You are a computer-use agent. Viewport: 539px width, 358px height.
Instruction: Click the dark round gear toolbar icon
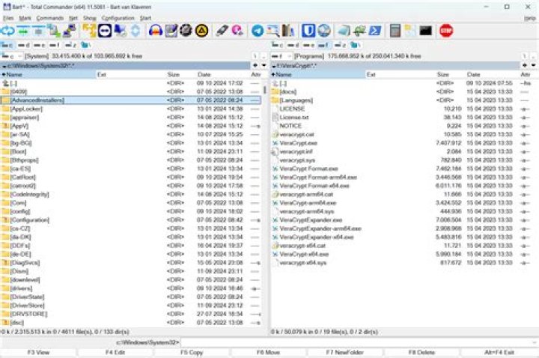pos(186,31)
